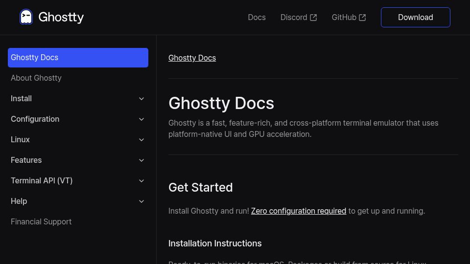
Task: Expand the Terminal API (VT) chevron
Action: [x=141, y=181]
